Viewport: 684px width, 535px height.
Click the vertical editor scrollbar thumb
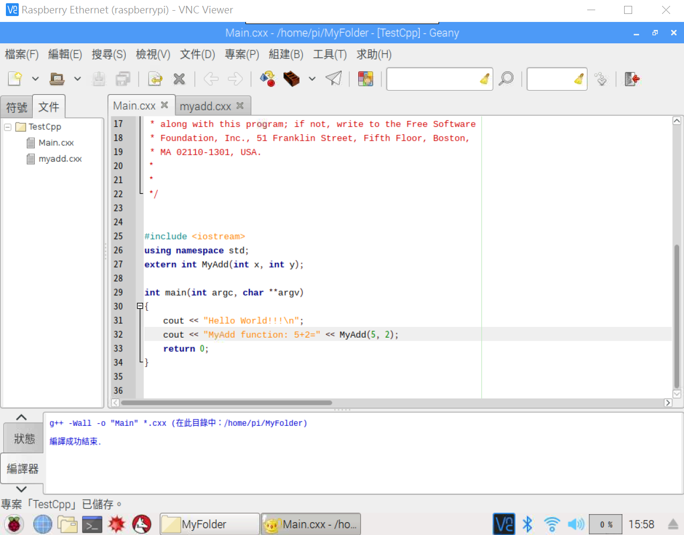(677, 316)
